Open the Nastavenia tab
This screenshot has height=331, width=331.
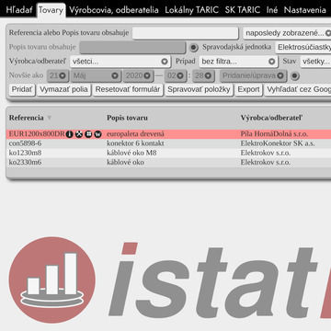[305, 10]
